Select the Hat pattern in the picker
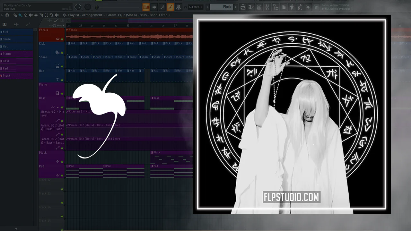 (x=16, y=47)
